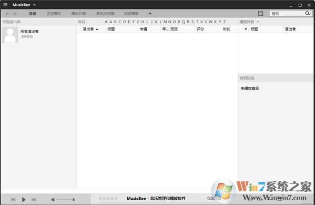Click the MusicBee player title text

click(156, 198)
